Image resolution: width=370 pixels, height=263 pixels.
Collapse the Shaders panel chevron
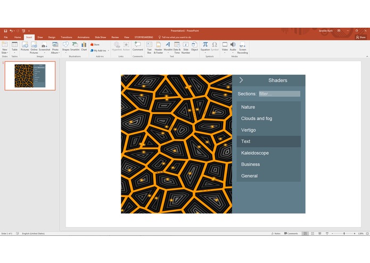coord(241,80)
